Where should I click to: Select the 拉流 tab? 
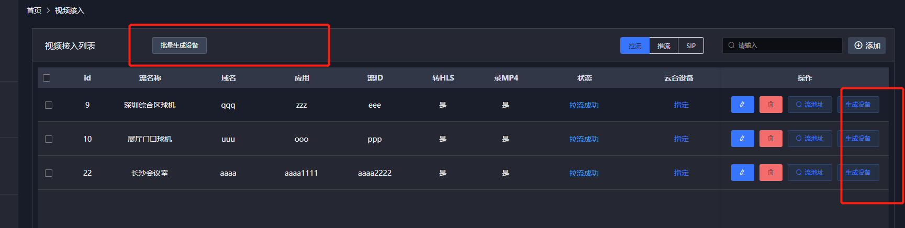click(x=635, y=45)
